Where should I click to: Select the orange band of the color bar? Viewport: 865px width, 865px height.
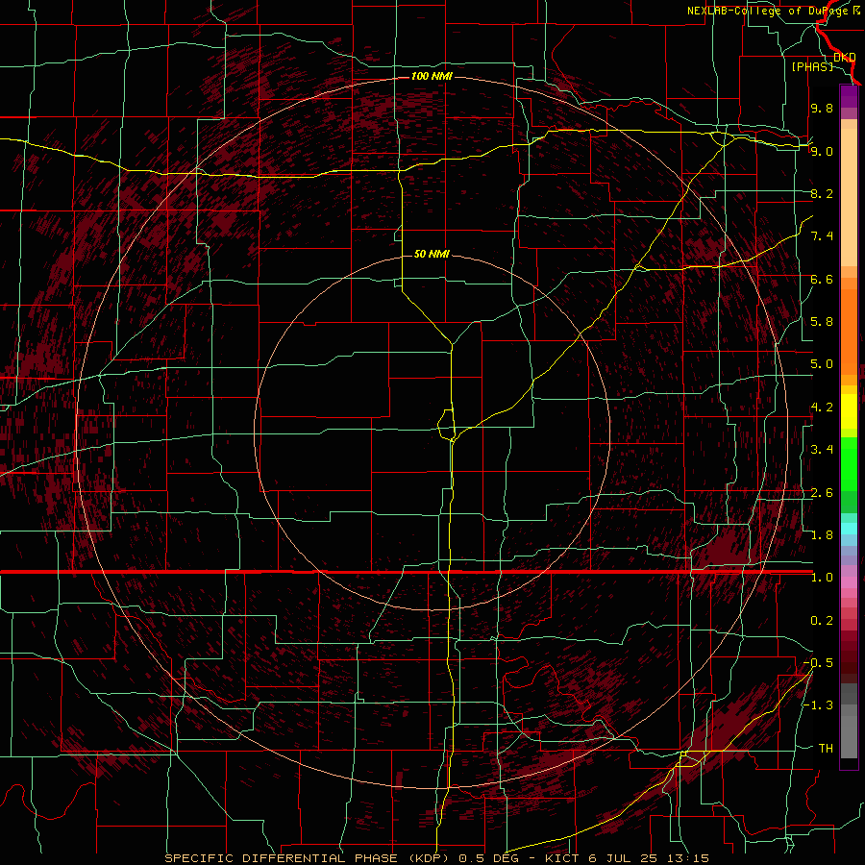849,331
